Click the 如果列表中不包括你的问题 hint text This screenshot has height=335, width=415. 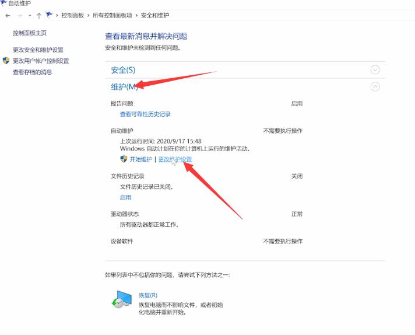coord(167,275)
